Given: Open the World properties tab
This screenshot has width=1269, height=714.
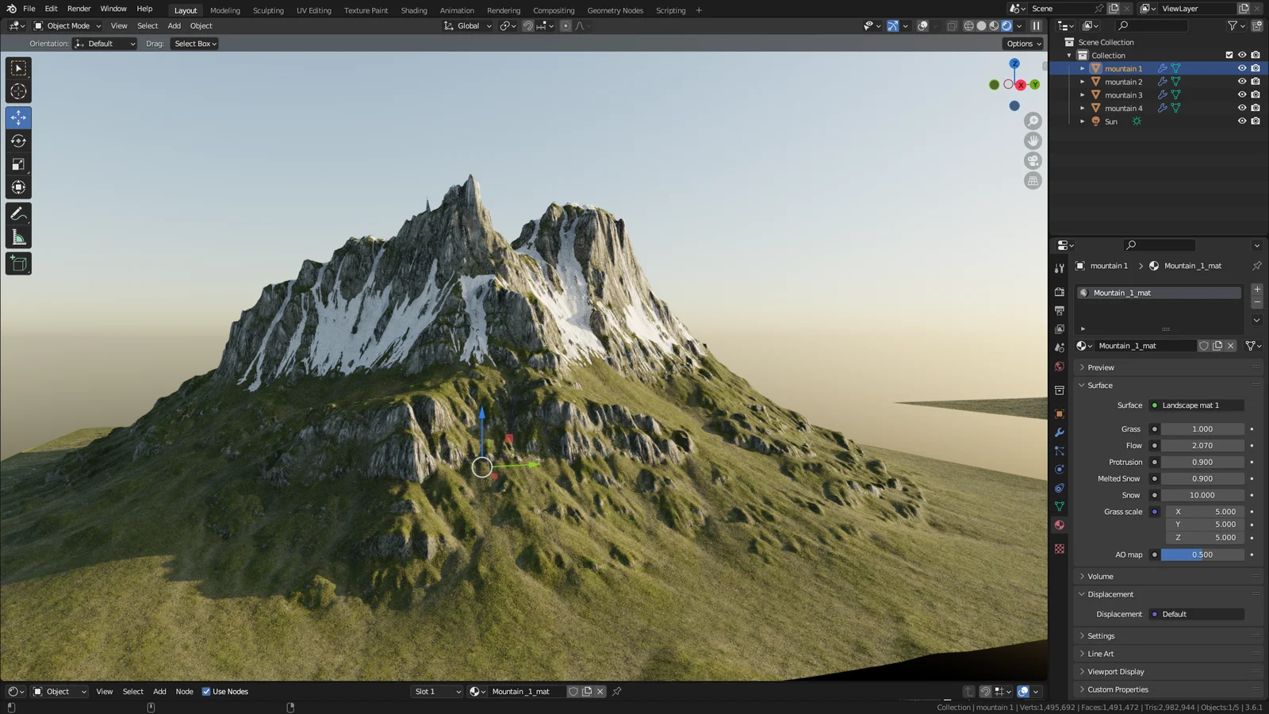Looking at the screenshot, I should (x=1060, y=366).
